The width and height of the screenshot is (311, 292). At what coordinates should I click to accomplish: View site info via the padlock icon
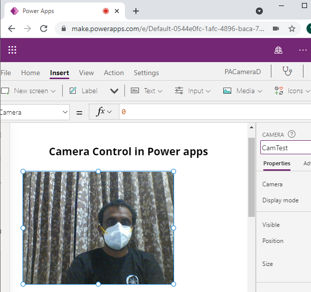[64, 29]
